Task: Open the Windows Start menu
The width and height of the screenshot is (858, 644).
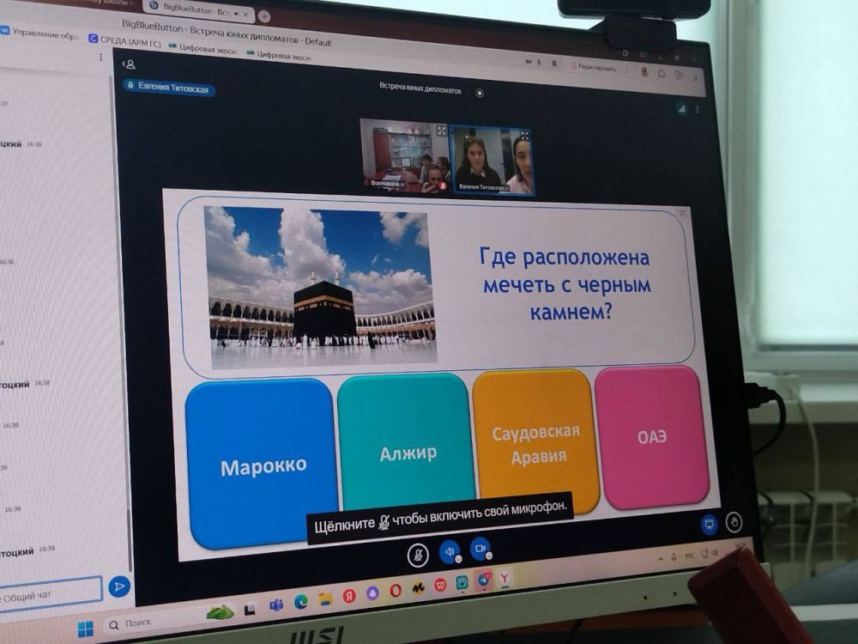Action: point(86,629)
